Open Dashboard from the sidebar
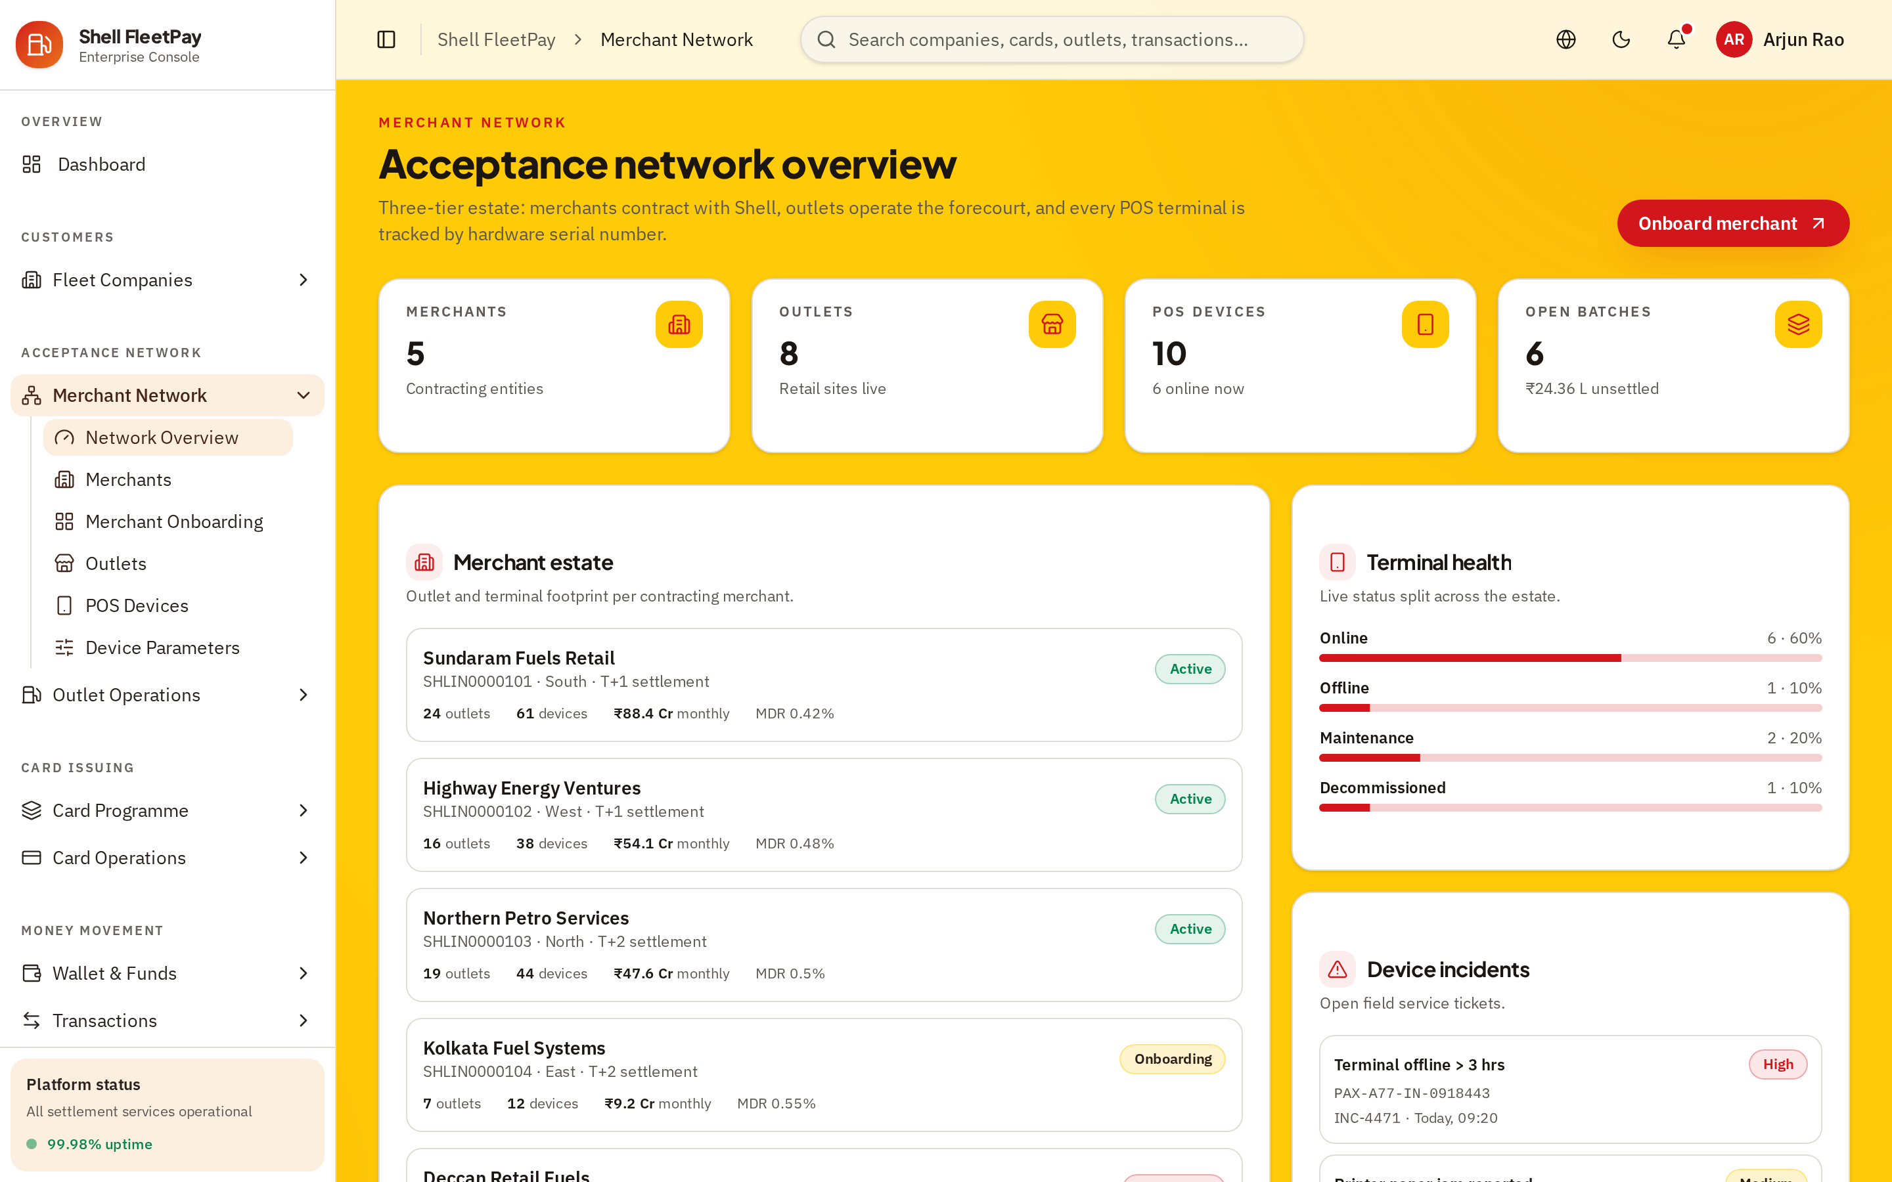Image resolution: width=1892 pixels, height=1182 pixels. [x=168, y=164]
